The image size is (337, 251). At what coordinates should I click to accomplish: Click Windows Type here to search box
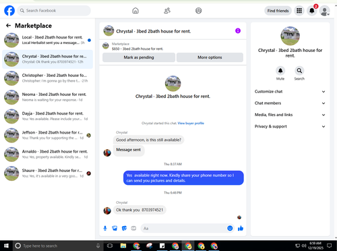pyautogui.click(x=57, y=246)
